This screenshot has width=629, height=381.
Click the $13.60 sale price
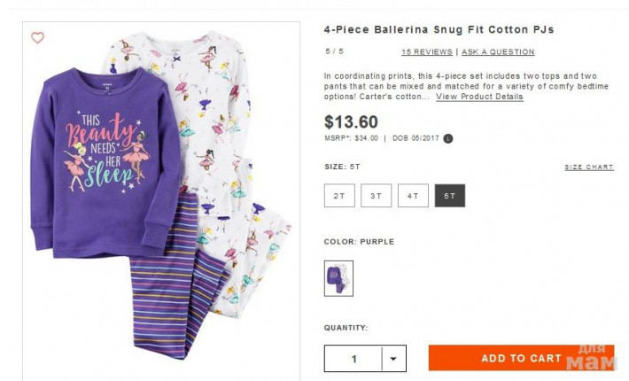[351, 121]
